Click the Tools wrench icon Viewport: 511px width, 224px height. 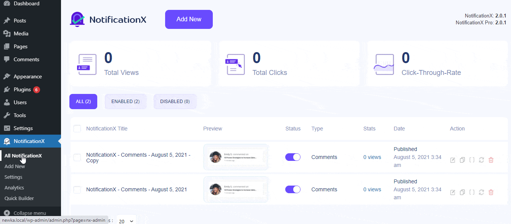click(6, 115)
